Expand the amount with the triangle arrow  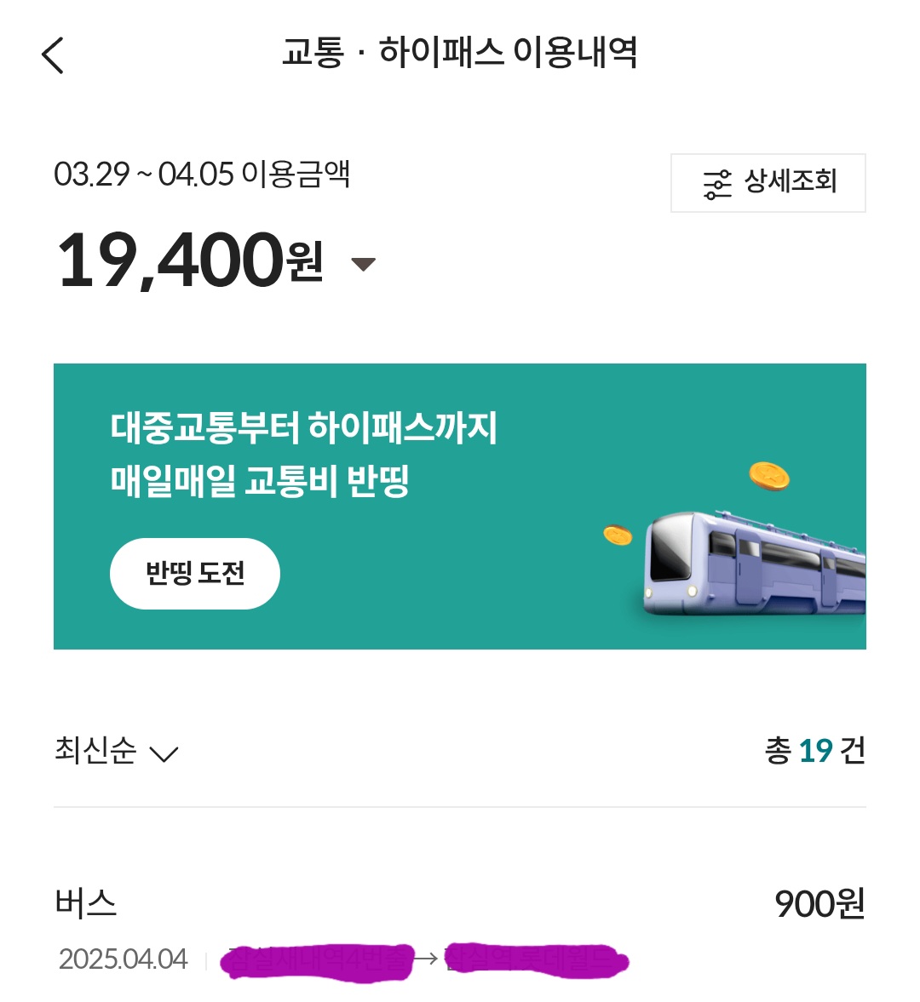pos(364,264)
